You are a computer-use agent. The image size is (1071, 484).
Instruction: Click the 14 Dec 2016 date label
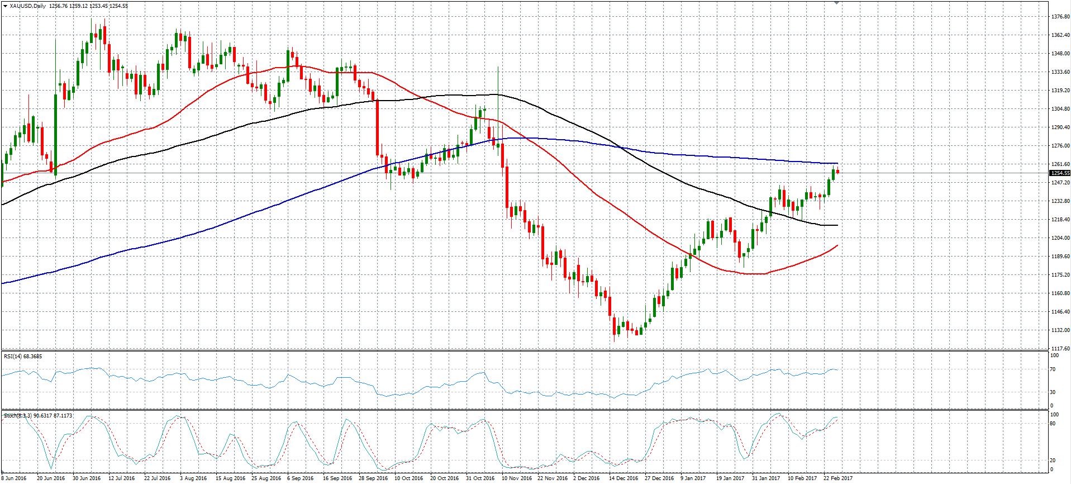[x=623, y=478]
